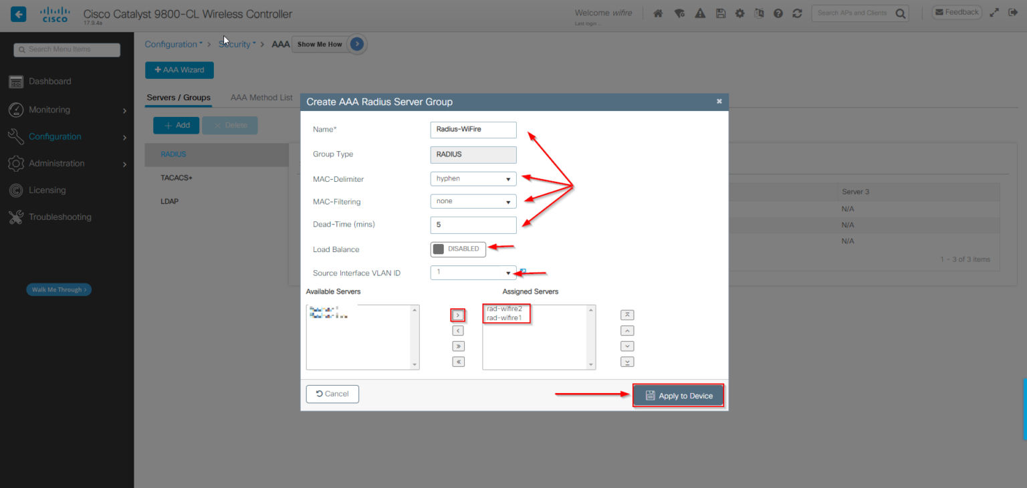Click the Licensing icon in the sidebar
The image size is (1027, 488).
pos(15,190)
